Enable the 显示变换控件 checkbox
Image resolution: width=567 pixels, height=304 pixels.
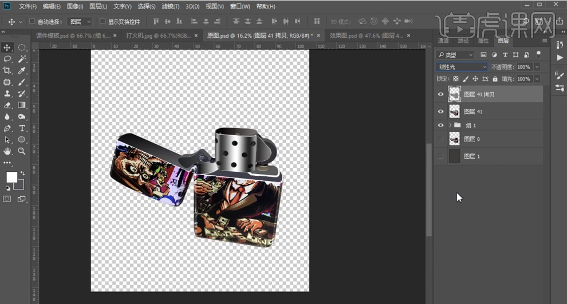point(103,21)
